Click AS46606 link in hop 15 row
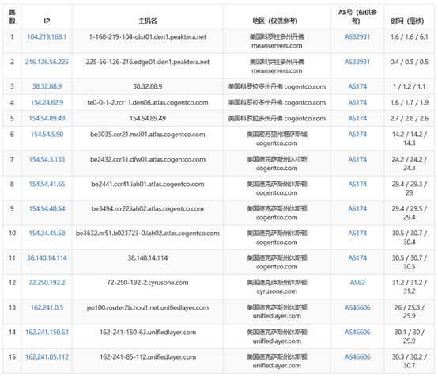 click(357, 357)
